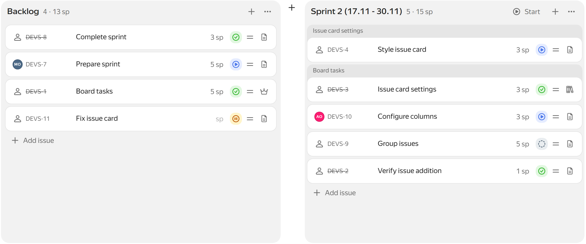Screen dimensions: 586x244
Task: Open the Backlog more options menu
Action: 267,12
